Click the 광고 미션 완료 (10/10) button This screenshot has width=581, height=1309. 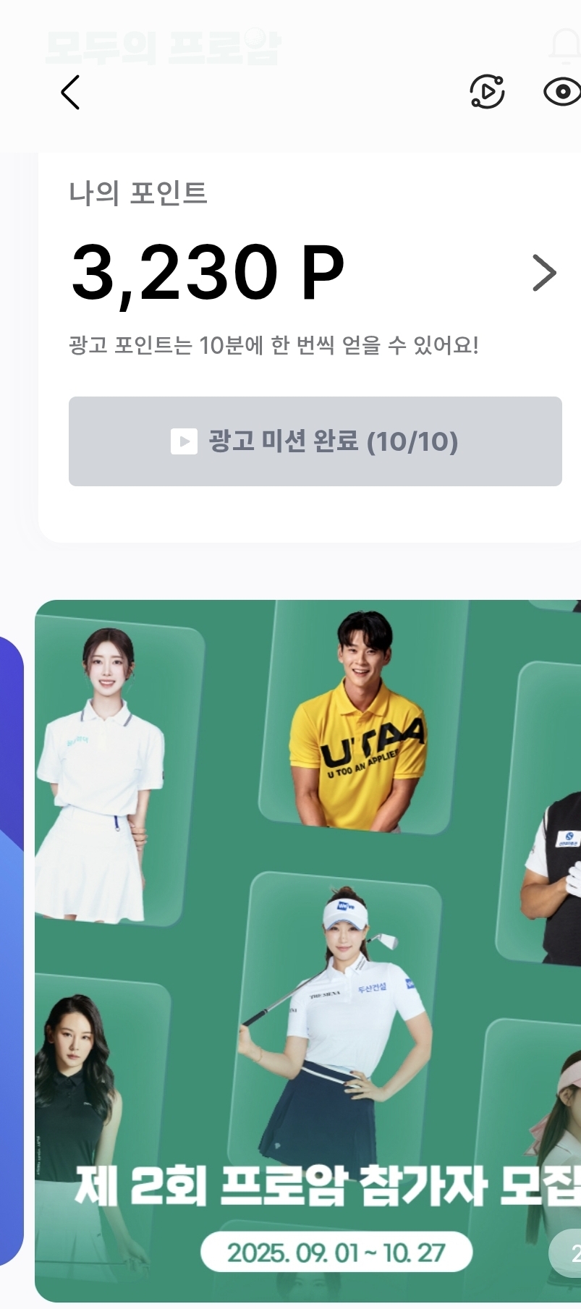(x=315, y=441)
